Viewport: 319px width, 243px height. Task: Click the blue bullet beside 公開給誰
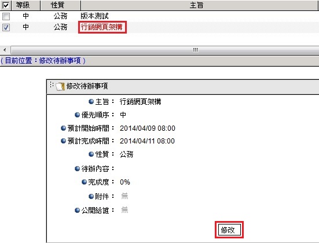(77, 210)
